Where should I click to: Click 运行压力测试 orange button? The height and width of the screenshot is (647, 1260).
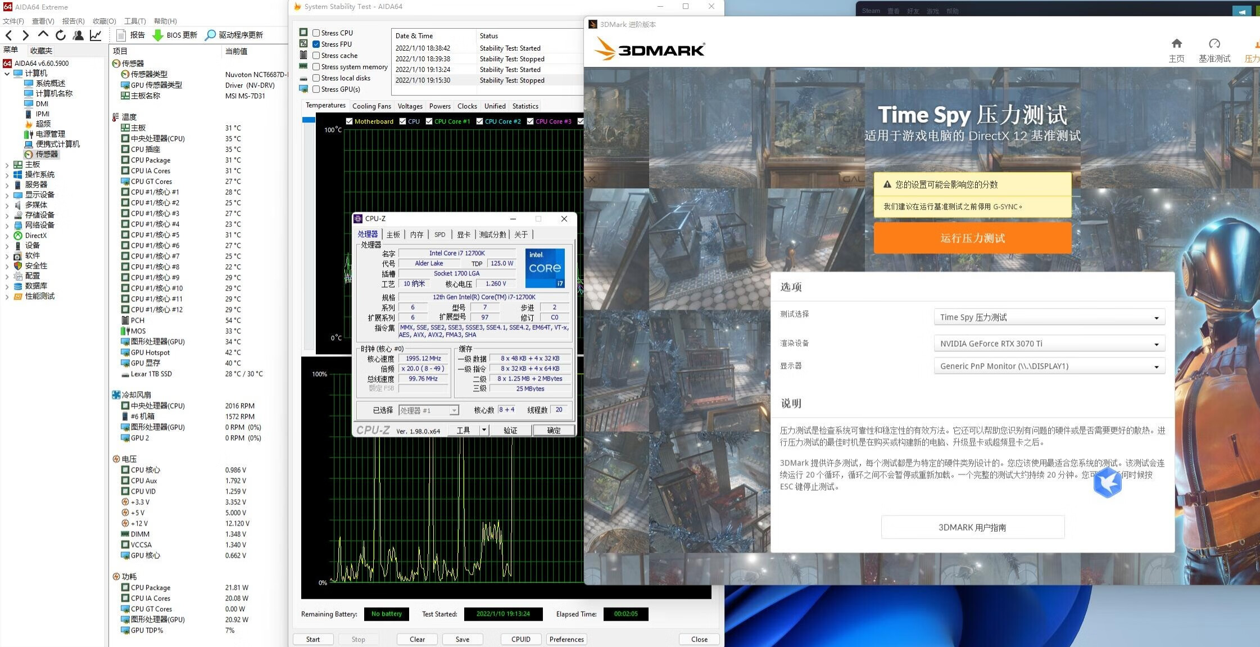tap(972, 238)
